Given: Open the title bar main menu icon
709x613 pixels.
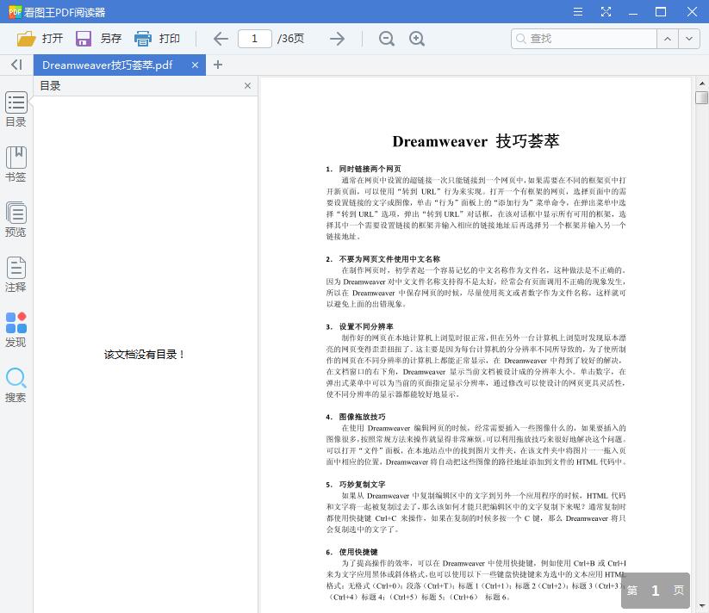Looking at the screenshot, I should click(577, 12).
